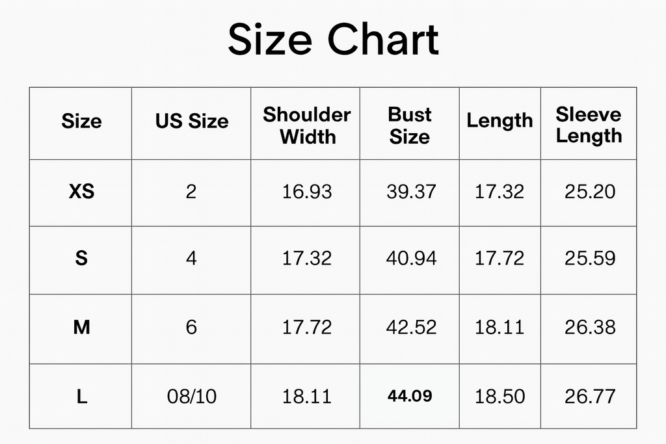The image size is (666, 444).
Task: Select the Shoulder Width header cell
Action: click(x=306, y=125)
